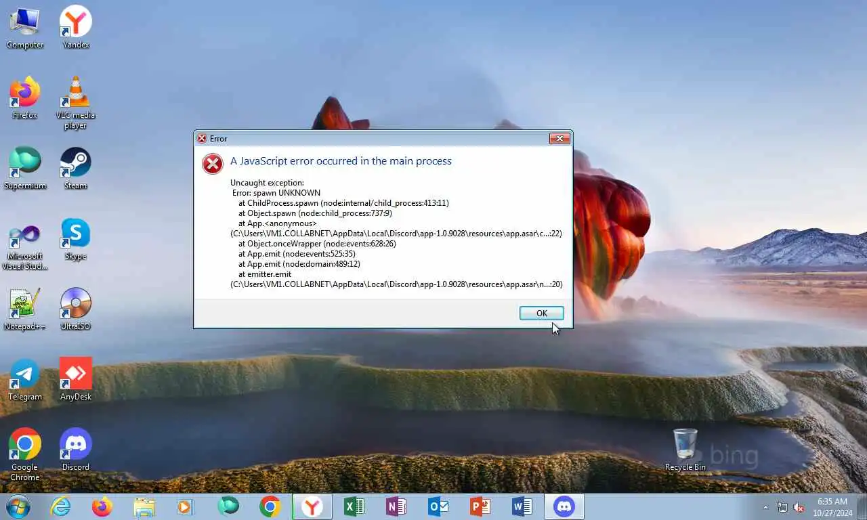Image resolution: width=867 pixels, height=520 pixels.
Task: Click the 'at ChildProcess.spawn' stack line
Action: click(x=343, y=203)
